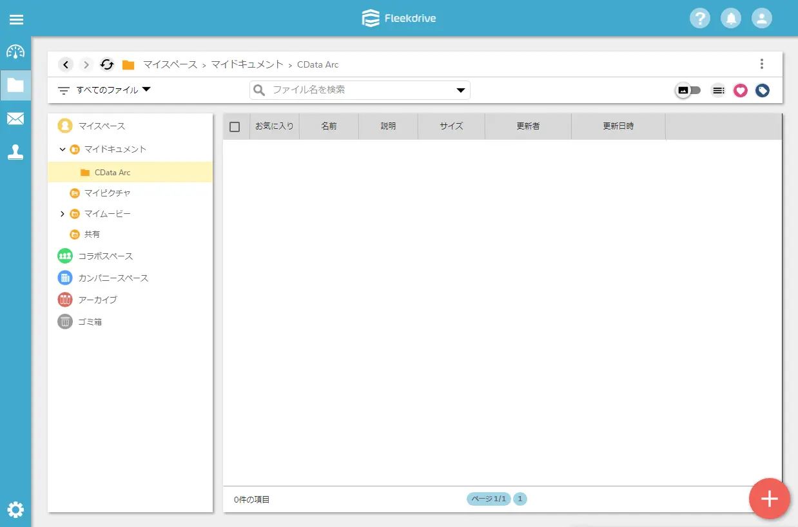Expand the マイムービー tree node

(63, 214)
